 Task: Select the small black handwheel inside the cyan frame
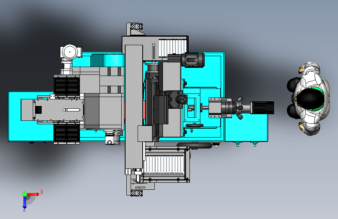(194, 125)
